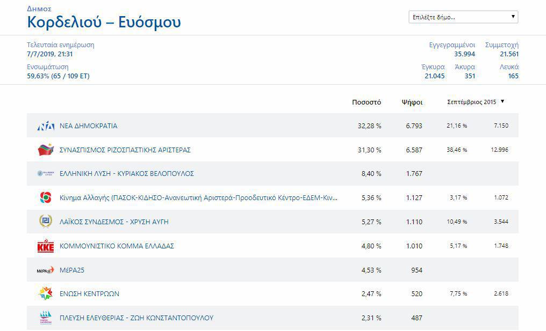Expand the Σεπτέμβριος 2015 comparison dropdown arrow
Image resolution: width=546 pixels, height=331 pixels.
coord(502,101)
